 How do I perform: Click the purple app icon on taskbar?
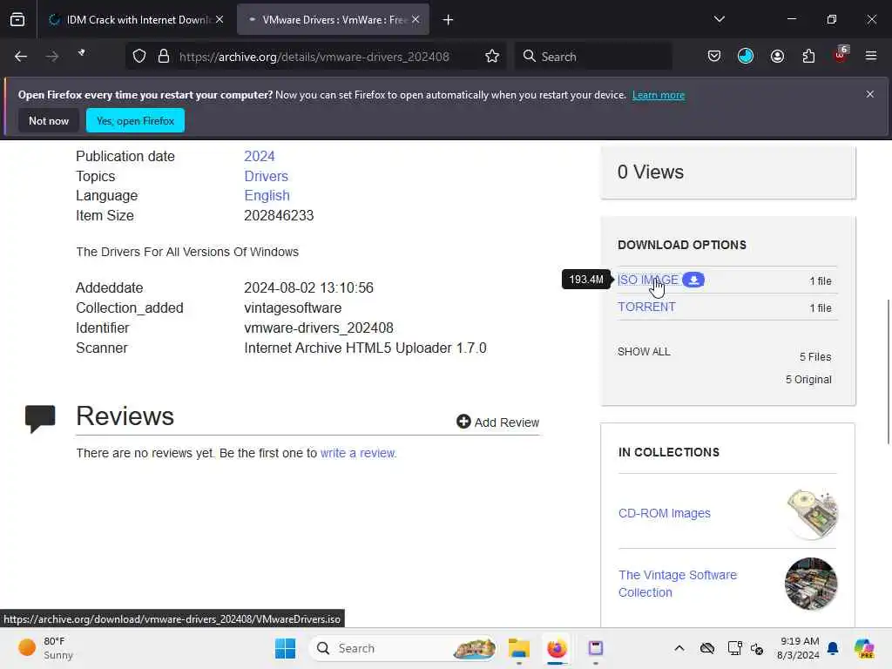pyautogui.click(x=596, y=648)
